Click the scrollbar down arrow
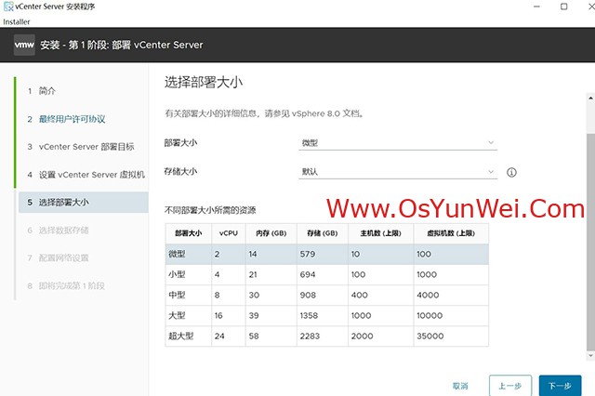595x396 pixels. tap(590, 356)
